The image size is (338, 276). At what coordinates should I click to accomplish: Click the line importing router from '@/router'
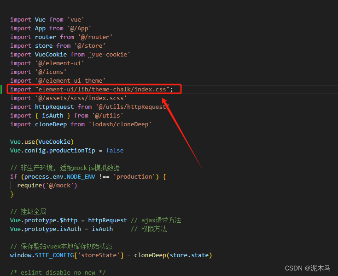[x=61, y=37]
